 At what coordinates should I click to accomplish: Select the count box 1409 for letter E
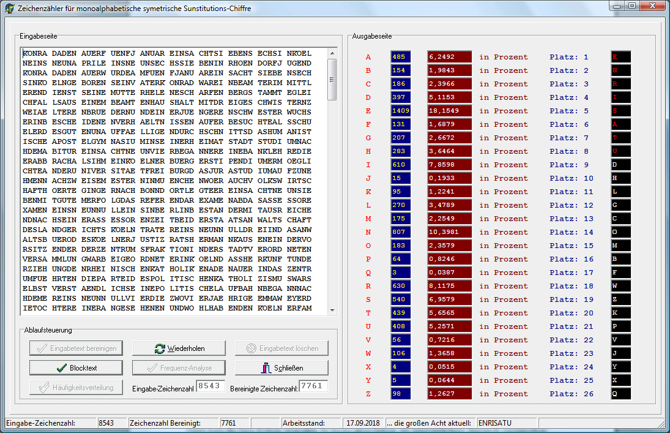pyautogui.click(x=400, y=111)
